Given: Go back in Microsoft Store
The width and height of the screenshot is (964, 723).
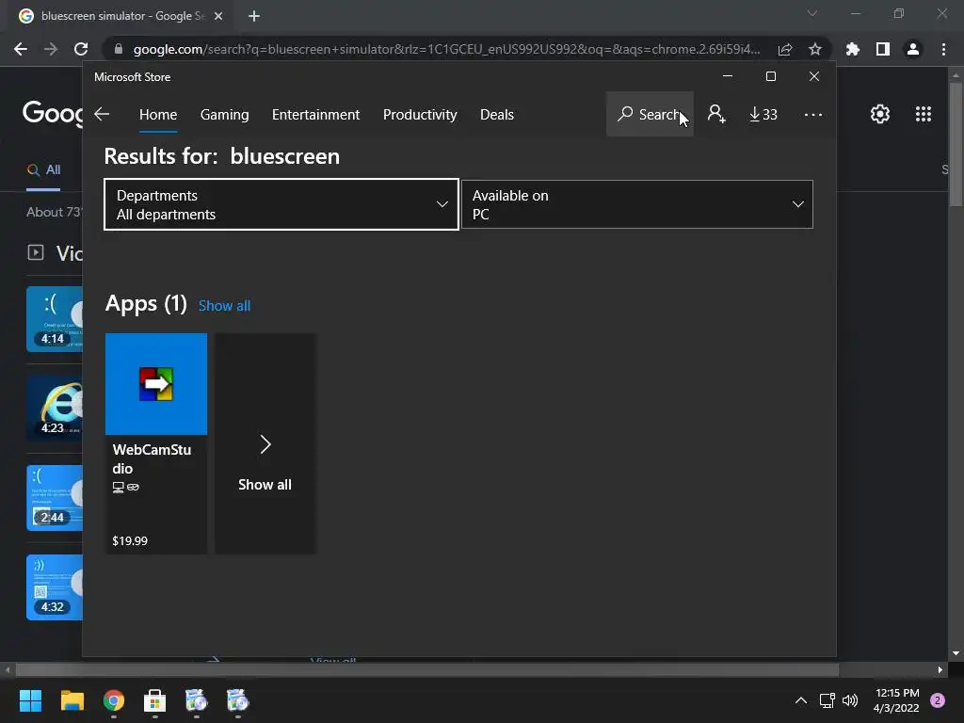Looking at the screenshot, I should (102, 114).
